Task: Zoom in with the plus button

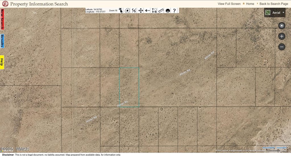Action: [x=282, y=36]
